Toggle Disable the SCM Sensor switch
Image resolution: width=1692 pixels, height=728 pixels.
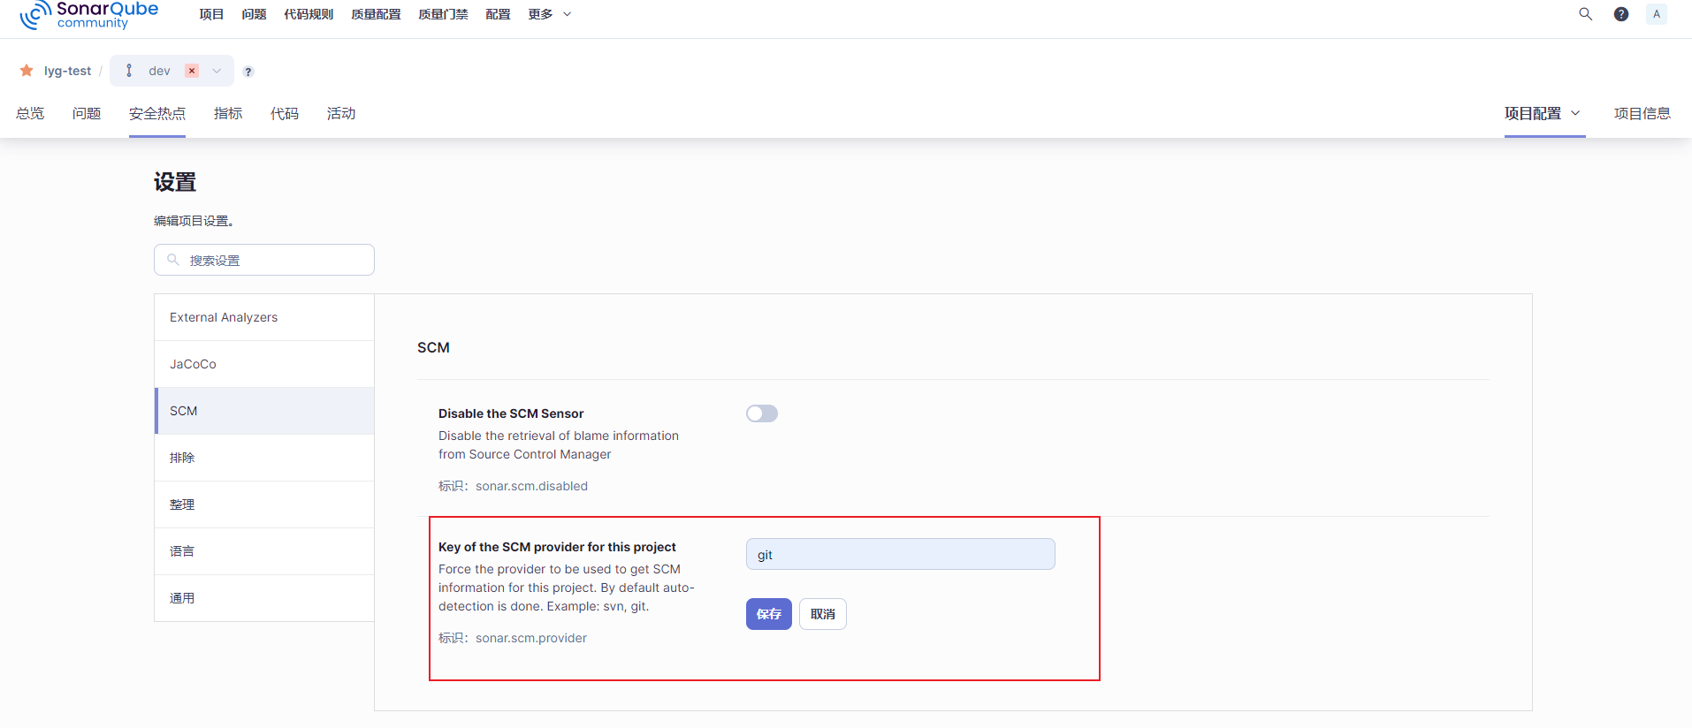[x=762, y=413]
